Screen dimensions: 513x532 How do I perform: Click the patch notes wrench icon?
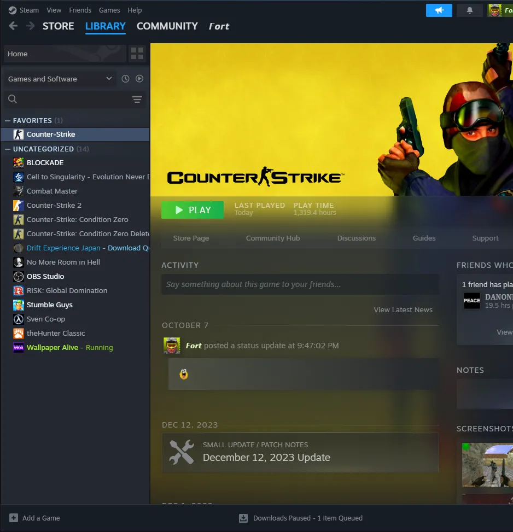pos(182,452)
